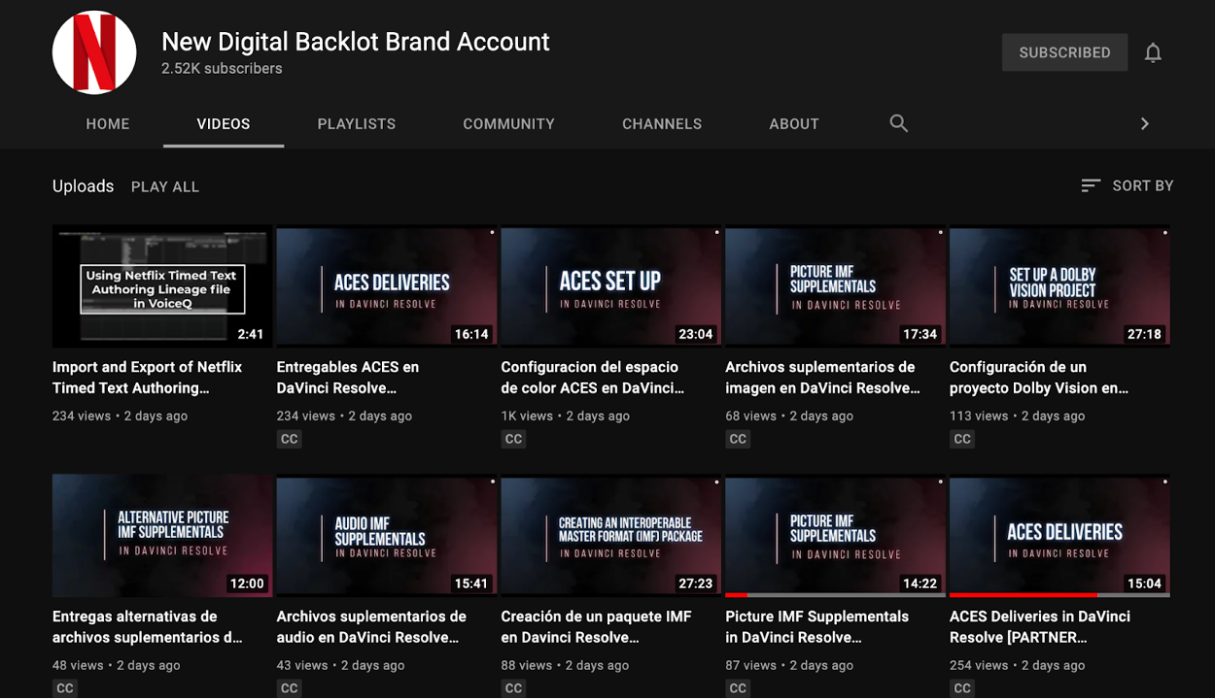
Task: Click title Archivos suplementarios de imagen
Action: tap(823, 378)
